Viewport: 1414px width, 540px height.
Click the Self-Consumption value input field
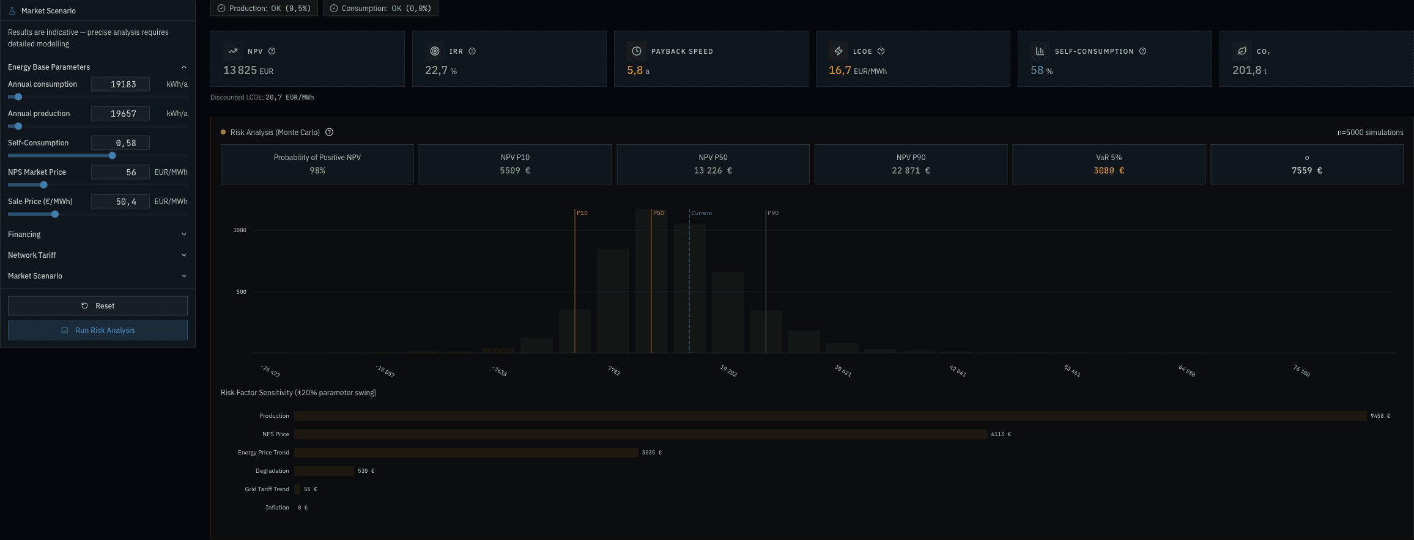(x=120, y=143)
